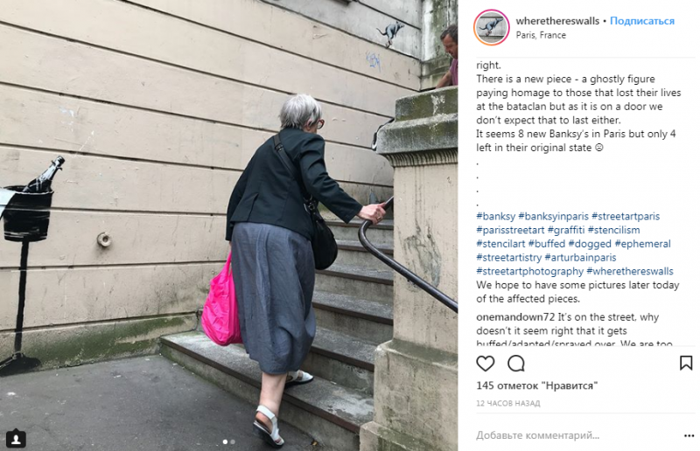Image resolution: width=700 pixels, height=451 pixels.
Task: Select first carousel image dot
Action: point(225,441)
